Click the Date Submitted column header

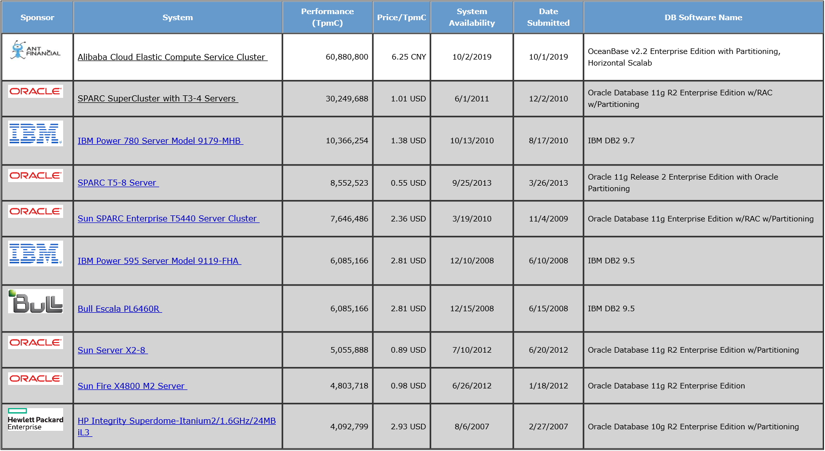[548, 17]
